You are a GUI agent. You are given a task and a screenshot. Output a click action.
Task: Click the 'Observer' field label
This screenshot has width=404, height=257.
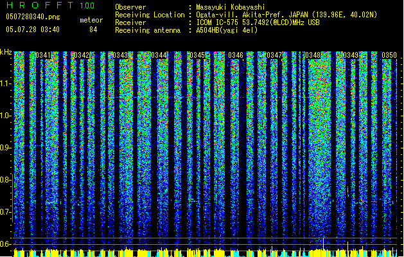pos(130,7)
